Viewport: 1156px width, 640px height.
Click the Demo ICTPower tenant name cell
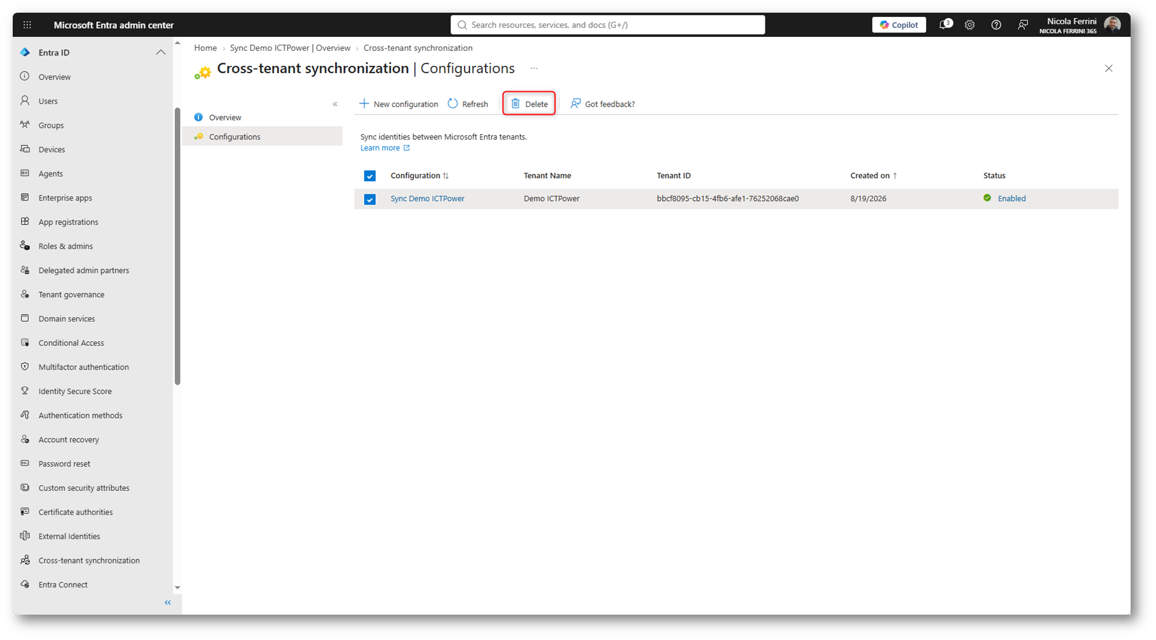(551, 199)
